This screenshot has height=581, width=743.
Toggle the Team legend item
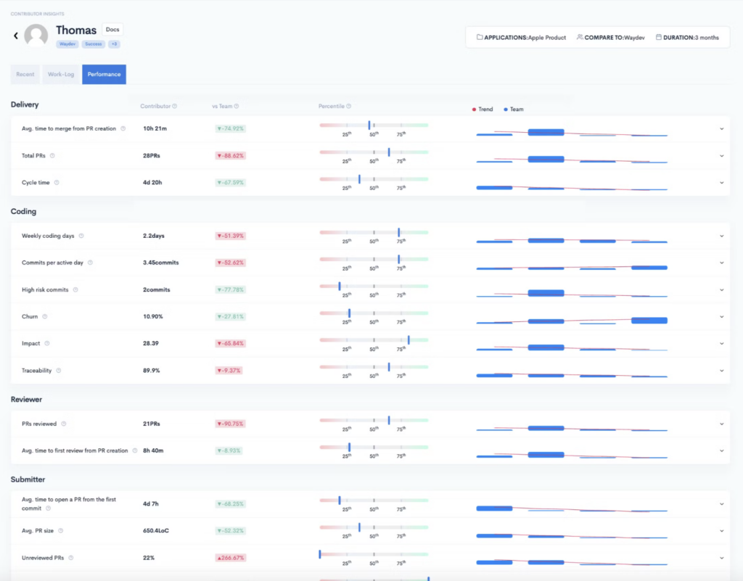[x=514, y=110]
